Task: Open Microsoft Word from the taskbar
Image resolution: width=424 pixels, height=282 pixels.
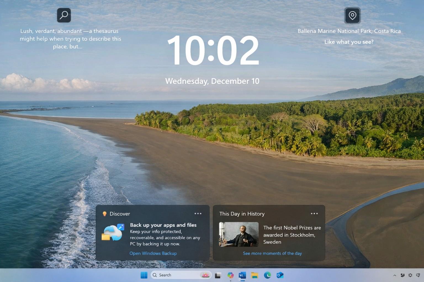Action: click(x=242, y=275)
